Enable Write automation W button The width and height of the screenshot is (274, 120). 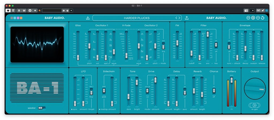point(24,10)
